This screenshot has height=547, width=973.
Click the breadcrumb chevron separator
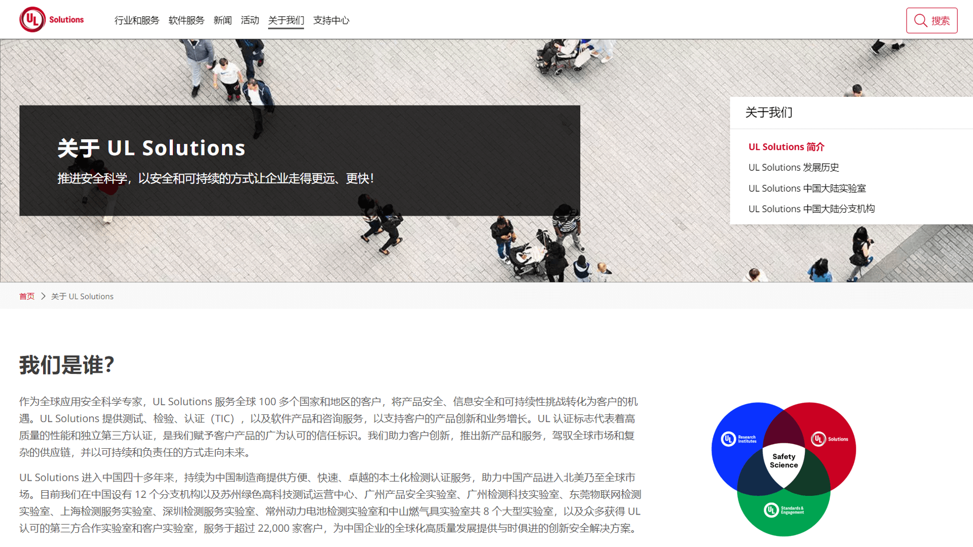tap(43, 296)
